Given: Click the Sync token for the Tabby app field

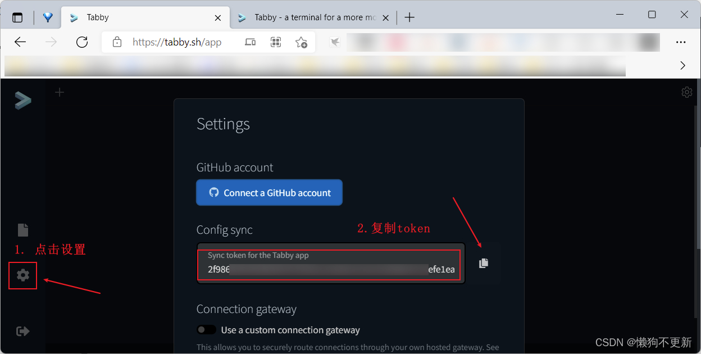Looking at the screenshot, I should click(331, 263).
